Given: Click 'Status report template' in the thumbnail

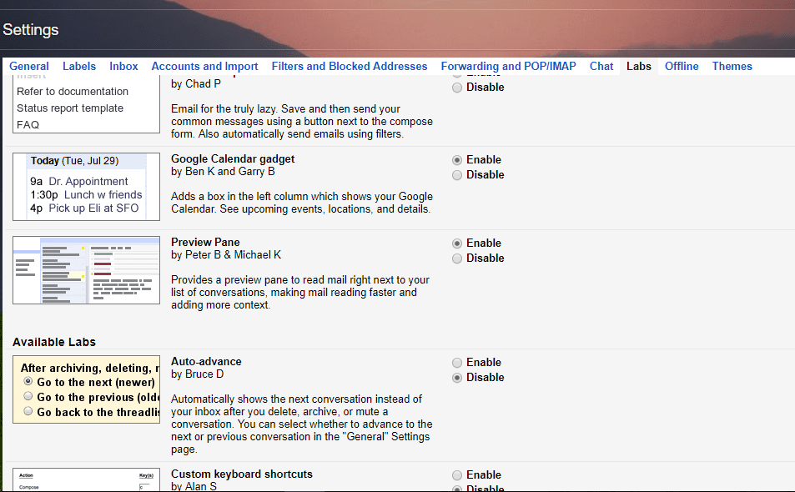Looking at the screenshot, I should pos(70,108).
